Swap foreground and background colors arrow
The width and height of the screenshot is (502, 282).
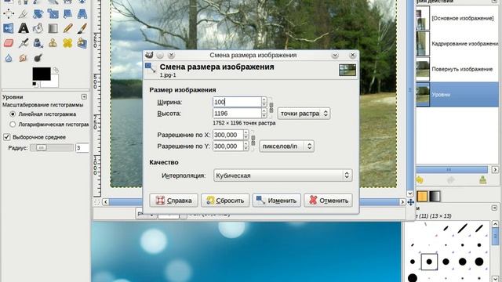click(x=56, y=70)
